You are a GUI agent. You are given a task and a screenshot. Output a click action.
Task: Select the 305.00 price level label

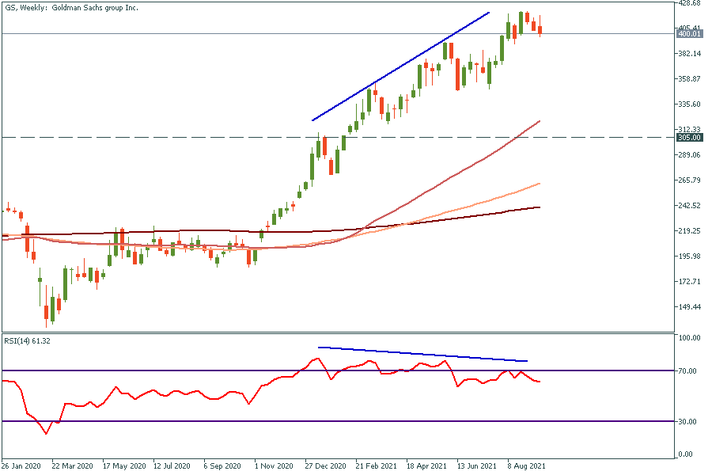tap(690, 138)
